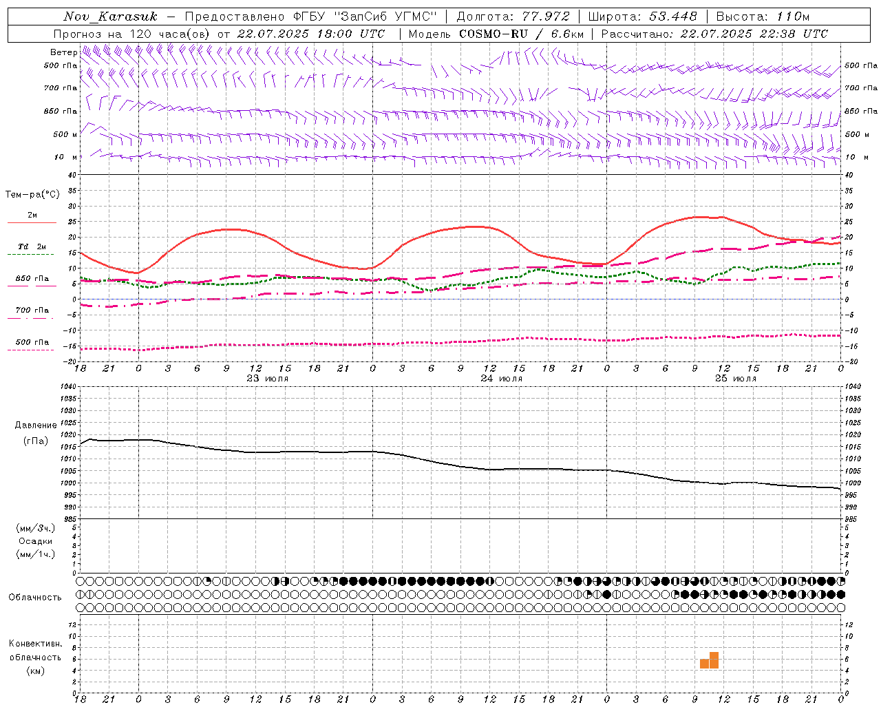The height and width of the screenshot is (705, 881).
Task: Click the text ФГБУ "ЗапСиб УГМС"
Action: pyautogui.click(x=365, y=17)
